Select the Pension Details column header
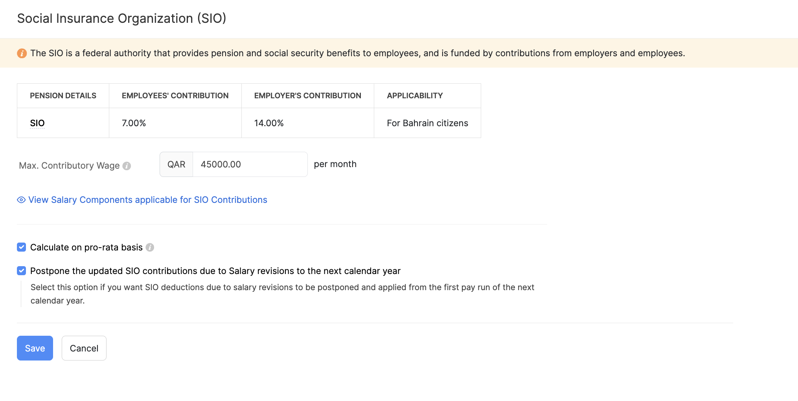The width and height of the screenshot is (798, 401). [x=63, y=96]
